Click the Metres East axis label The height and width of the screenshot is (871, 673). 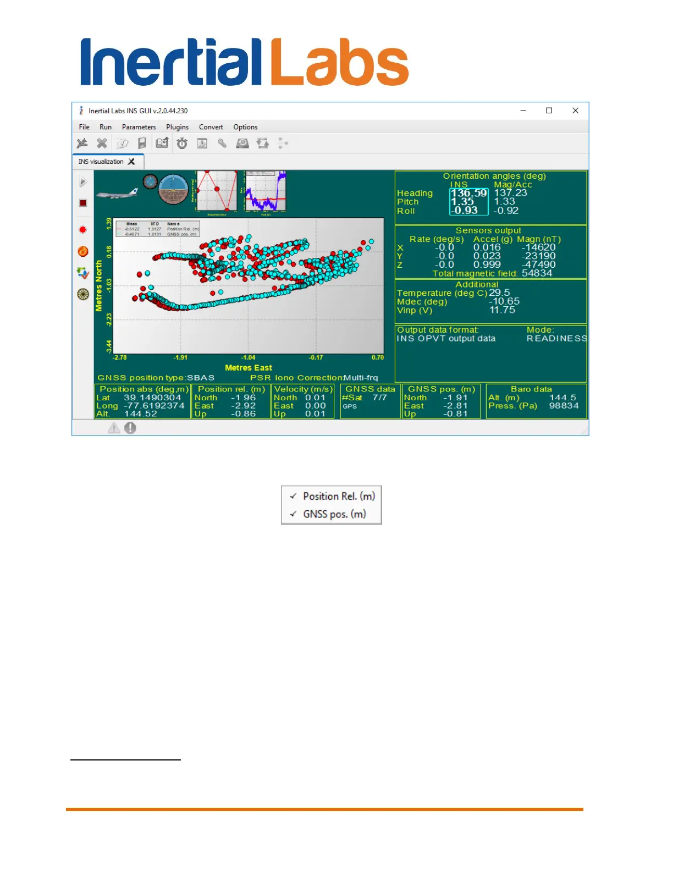249,368
